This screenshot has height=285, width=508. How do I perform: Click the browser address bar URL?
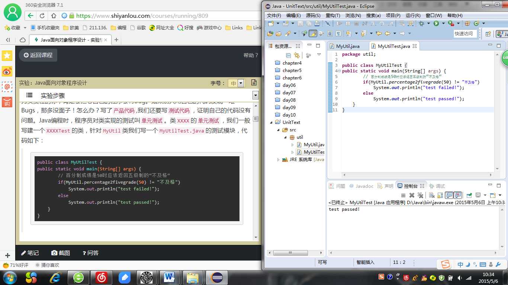(x=142, y=16)
